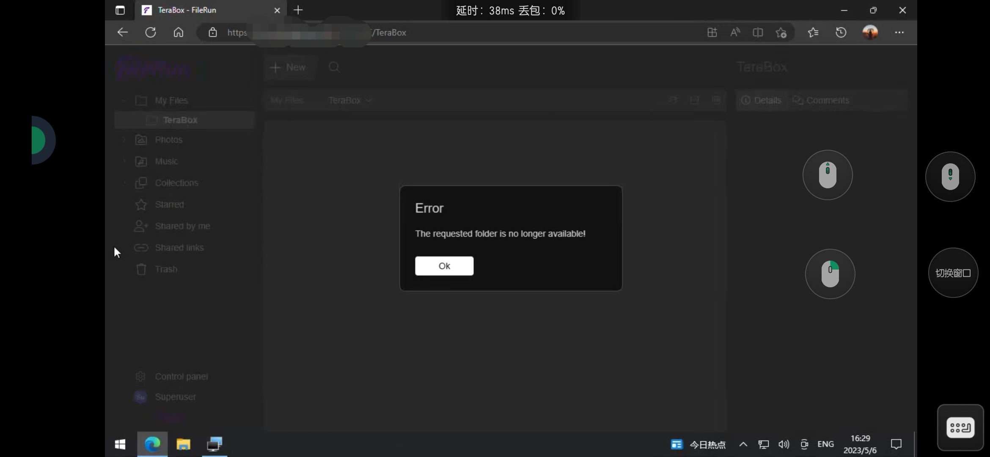
Task: Click the Control panel gear icon
Action: click(140, 376)
